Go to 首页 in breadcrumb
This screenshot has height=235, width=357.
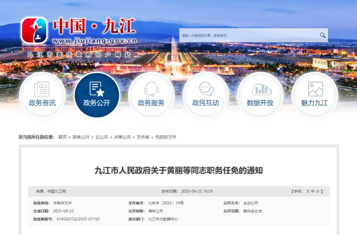click(62, 137)
